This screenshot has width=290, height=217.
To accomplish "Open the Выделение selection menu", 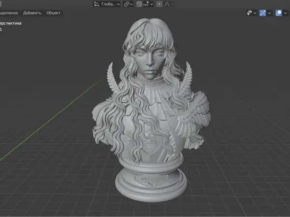I will tap(9, 13).
